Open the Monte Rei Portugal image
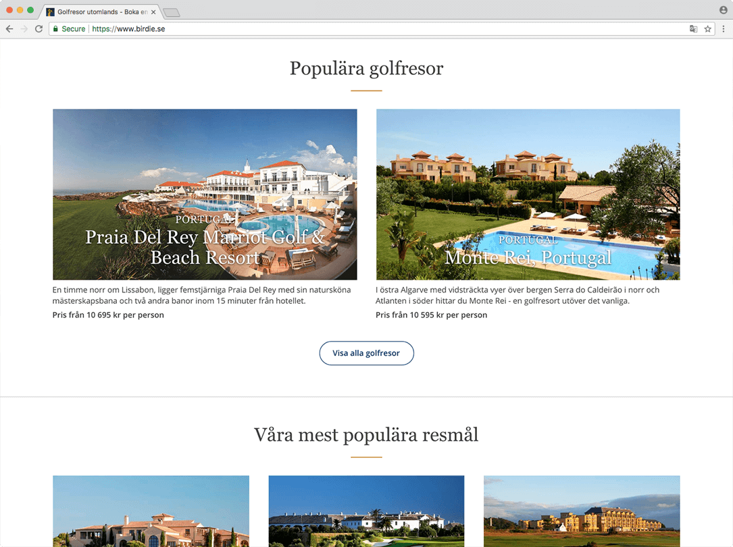The width and height of the screenshot is (733, 547). pyautogui.click(x=528, y=194)
